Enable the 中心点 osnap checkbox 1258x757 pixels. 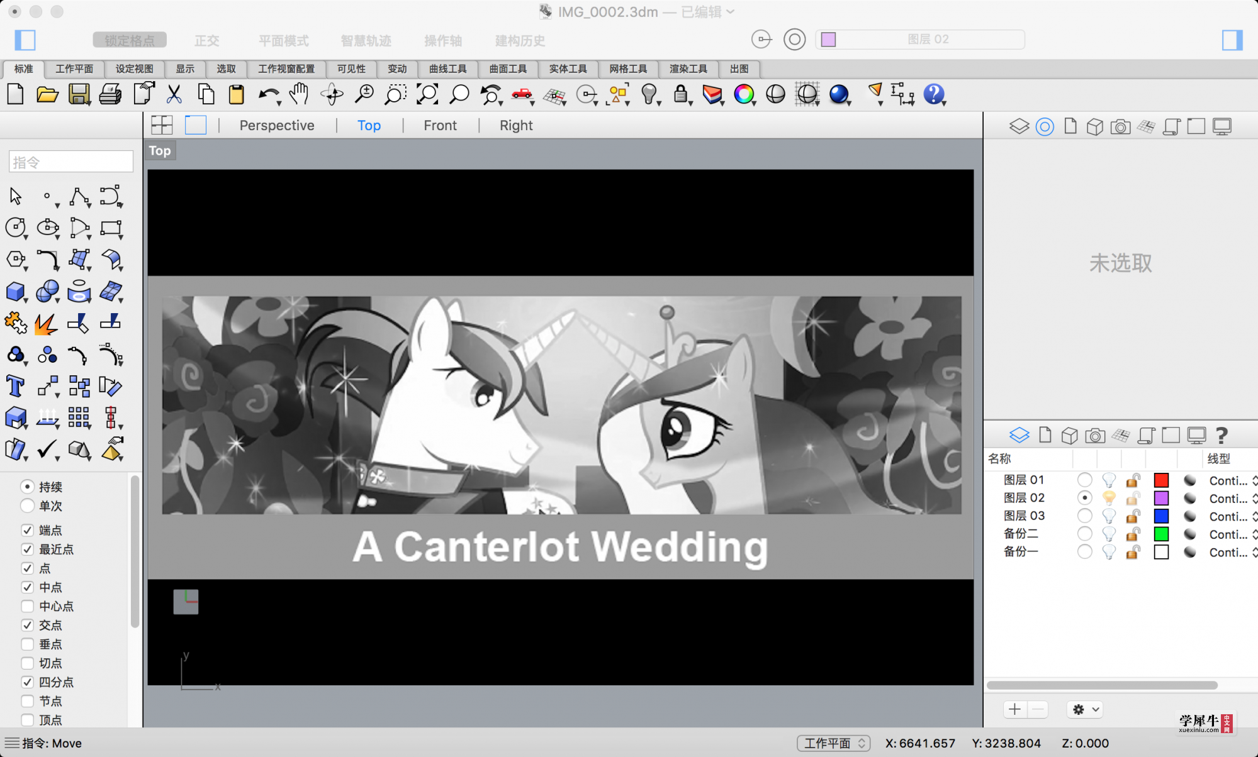pos(27,606)
